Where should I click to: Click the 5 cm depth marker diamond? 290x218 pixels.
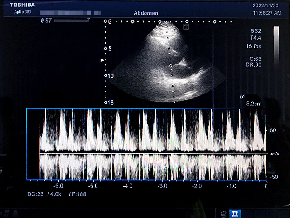pos(106,49)
